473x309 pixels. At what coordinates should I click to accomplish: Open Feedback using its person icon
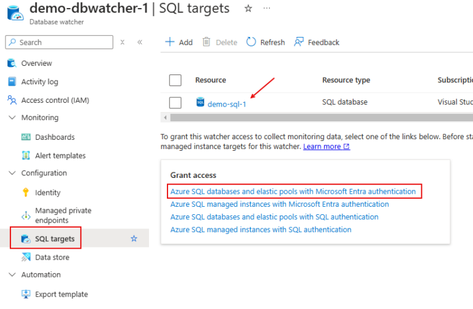pyautogui.click(x=299, y=42)
